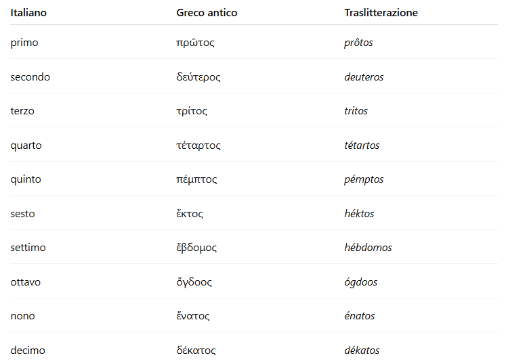Select the word primo
The width and height of the screenshot is (506, 362).
[24, 43]
